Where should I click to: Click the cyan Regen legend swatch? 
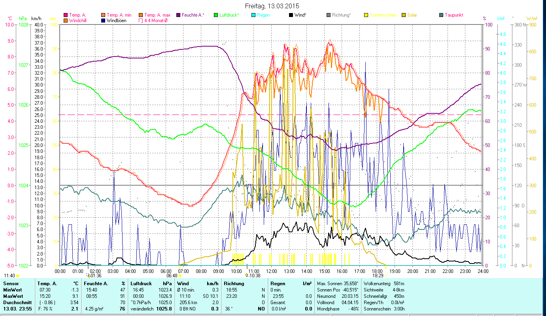click(253, 15)
